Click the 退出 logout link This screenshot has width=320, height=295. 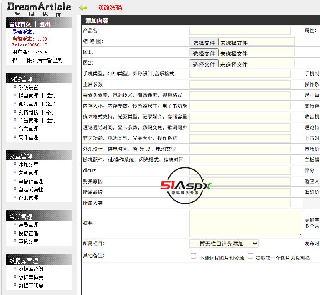click(x=45, y=24)
